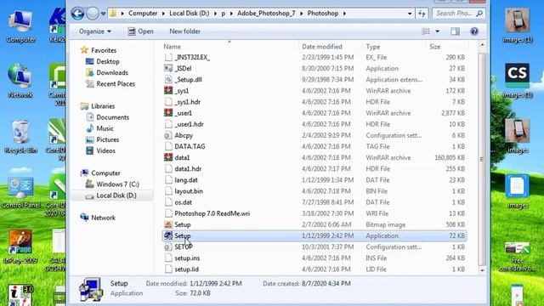Select the DATA.TAG file

coord(190,146)
